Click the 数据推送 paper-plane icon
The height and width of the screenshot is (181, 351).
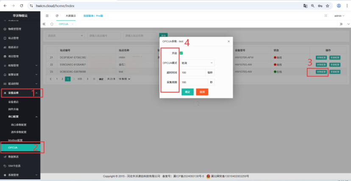(5, 157)
